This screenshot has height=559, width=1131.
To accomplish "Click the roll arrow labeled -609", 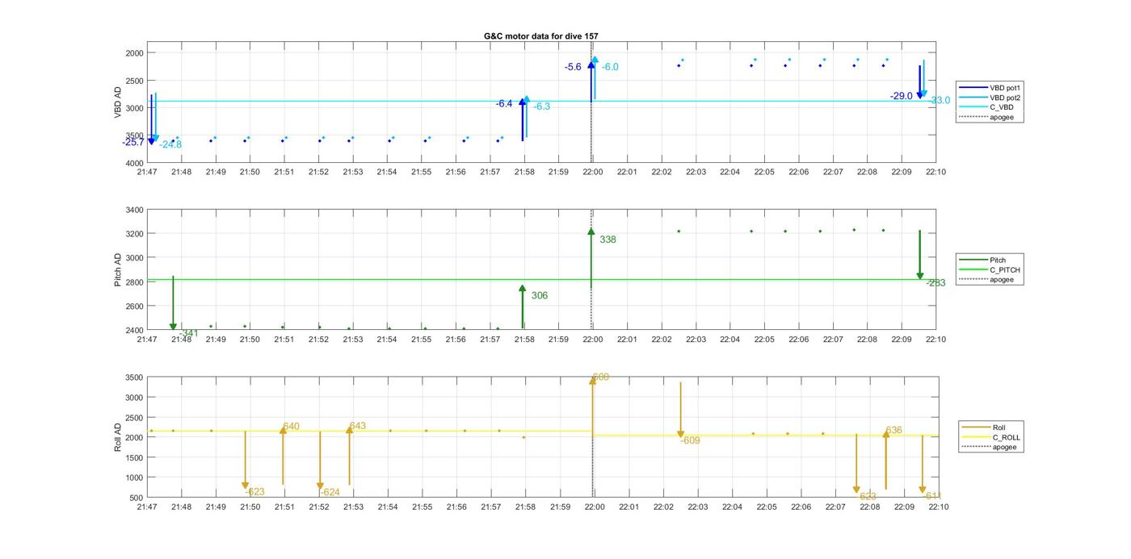I will [681, 411].
